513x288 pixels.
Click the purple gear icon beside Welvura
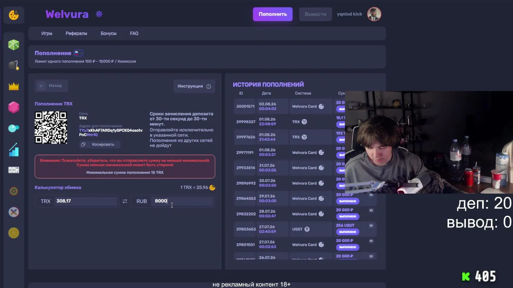click(x=99, y=14)
